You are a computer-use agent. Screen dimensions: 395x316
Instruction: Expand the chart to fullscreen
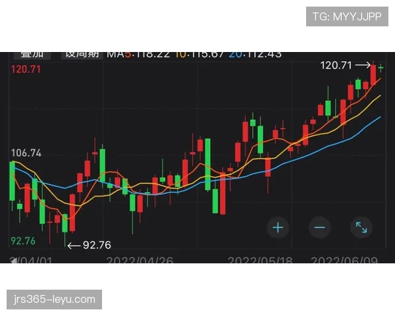click(x=361, y=228)
